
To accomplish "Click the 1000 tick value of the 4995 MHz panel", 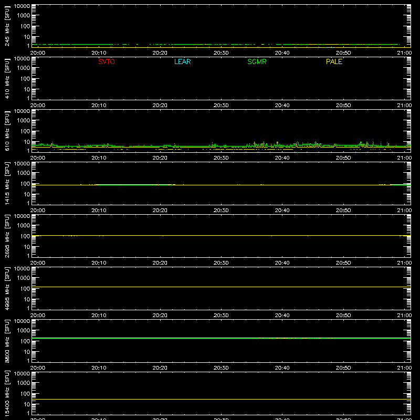I will tap(24, 278).
